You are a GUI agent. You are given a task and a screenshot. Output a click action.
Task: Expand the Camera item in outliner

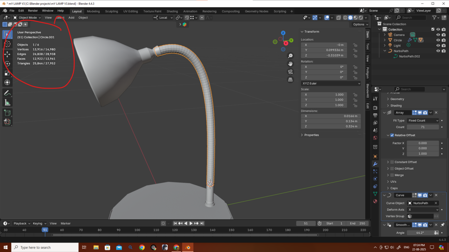pyautogui.click(x=384, y=35)
